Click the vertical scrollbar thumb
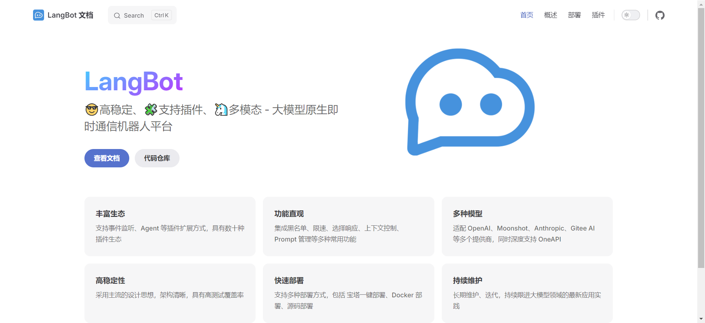The width and height of the screenshot is (705, 323). point(701,138)
